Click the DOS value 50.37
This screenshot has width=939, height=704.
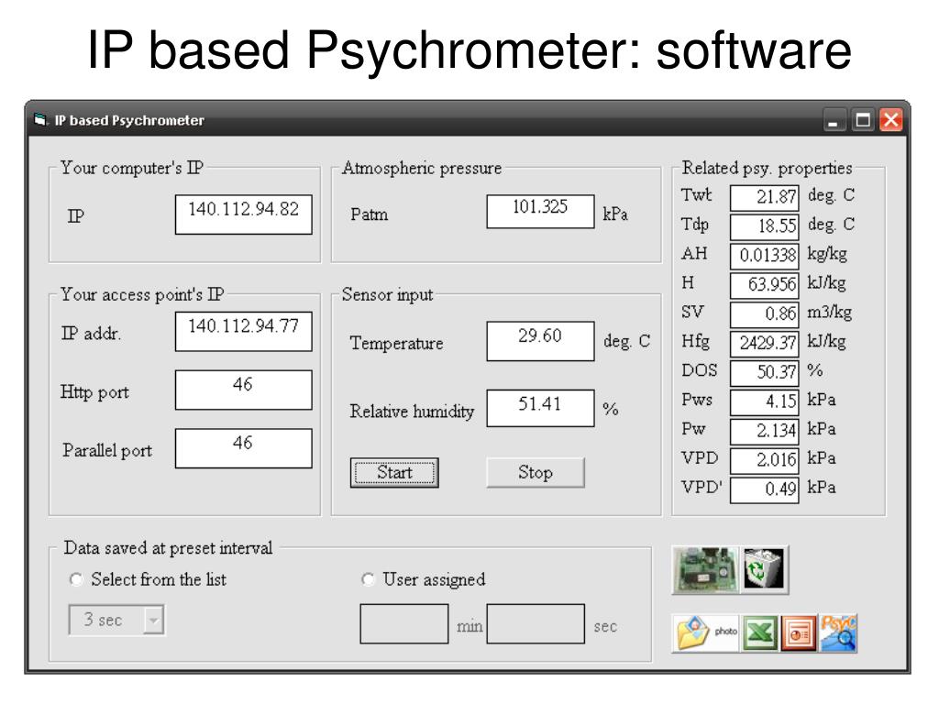click(765, 373)
